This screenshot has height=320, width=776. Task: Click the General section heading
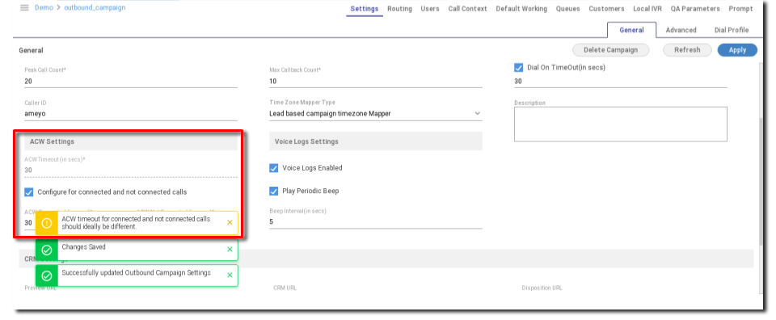point(32,50)
